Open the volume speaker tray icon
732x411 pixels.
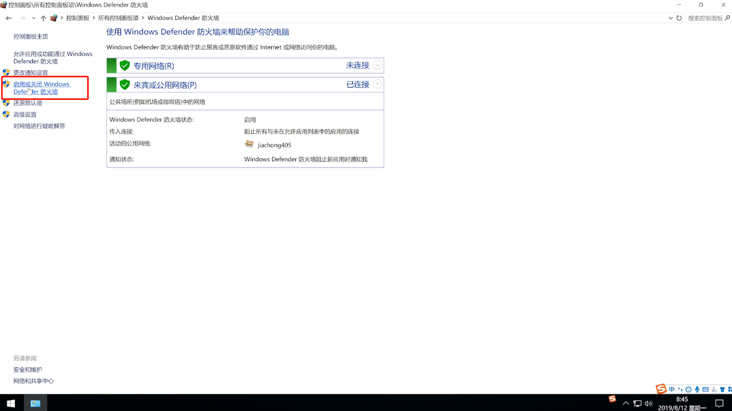(649, 403)
